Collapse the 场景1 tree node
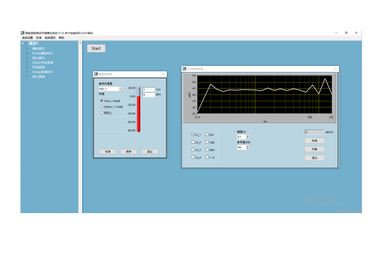 23,43
